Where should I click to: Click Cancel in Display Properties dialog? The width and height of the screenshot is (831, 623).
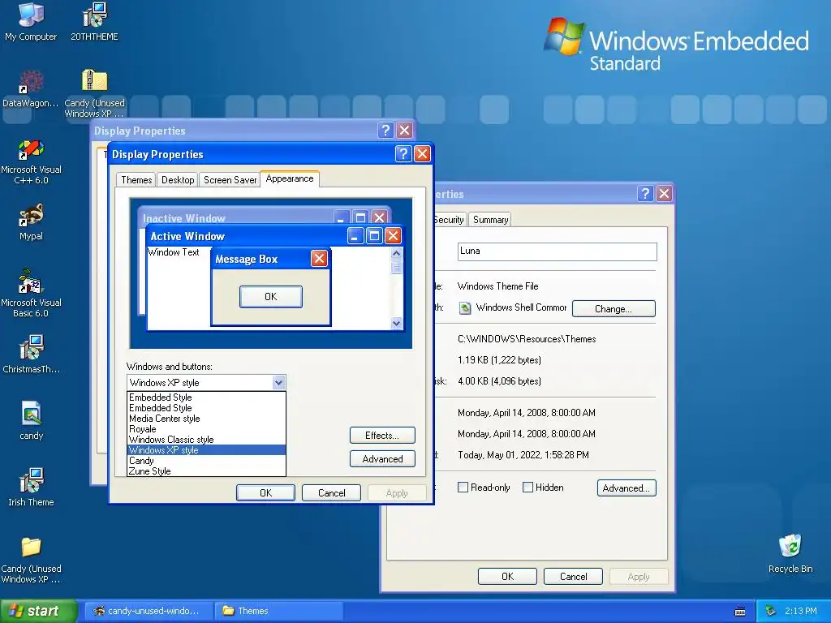coord(331,492)
